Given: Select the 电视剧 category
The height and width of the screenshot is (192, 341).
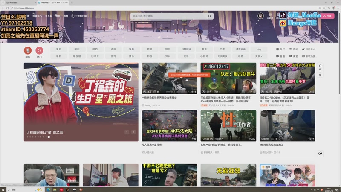Looking at the screenshot, I should (77, 56).
